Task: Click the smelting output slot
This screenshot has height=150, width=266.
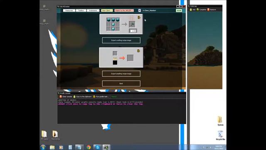Action: pos(130,58)
